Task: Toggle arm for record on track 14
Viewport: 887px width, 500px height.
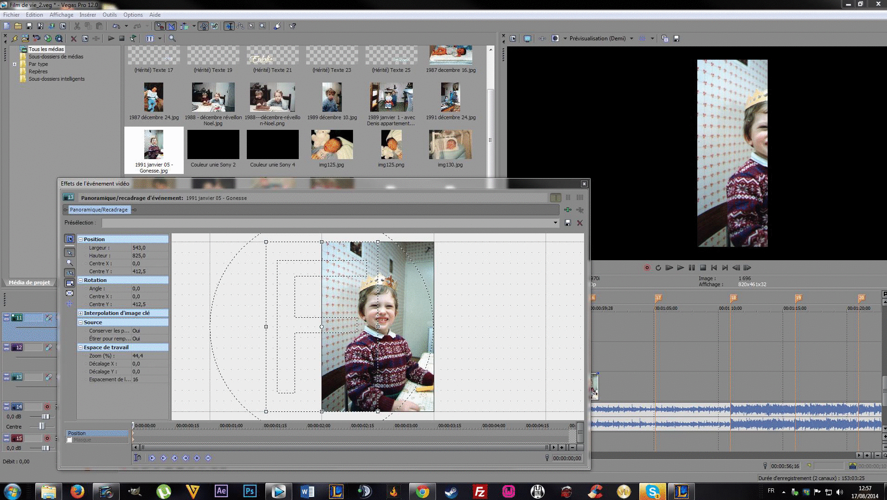Action: point(47,407)
